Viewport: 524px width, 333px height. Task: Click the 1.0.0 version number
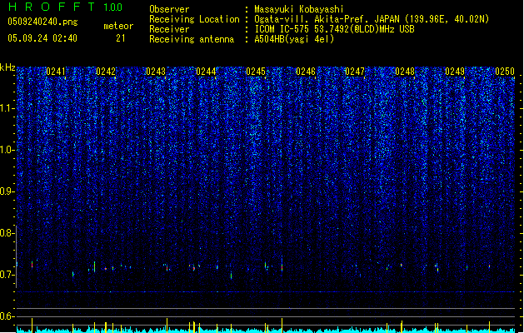point(113,7)
